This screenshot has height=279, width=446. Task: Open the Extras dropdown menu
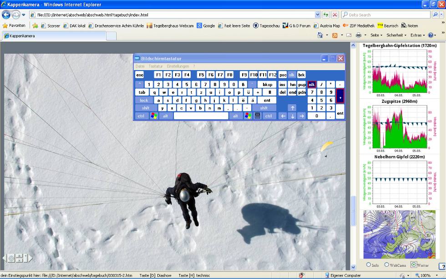418,35
